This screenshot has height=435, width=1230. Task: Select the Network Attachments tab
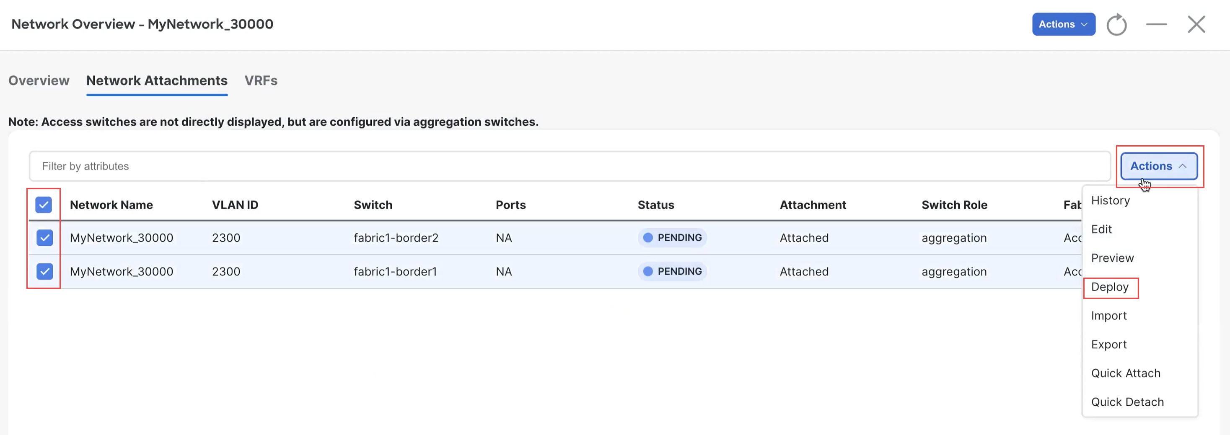157,81
